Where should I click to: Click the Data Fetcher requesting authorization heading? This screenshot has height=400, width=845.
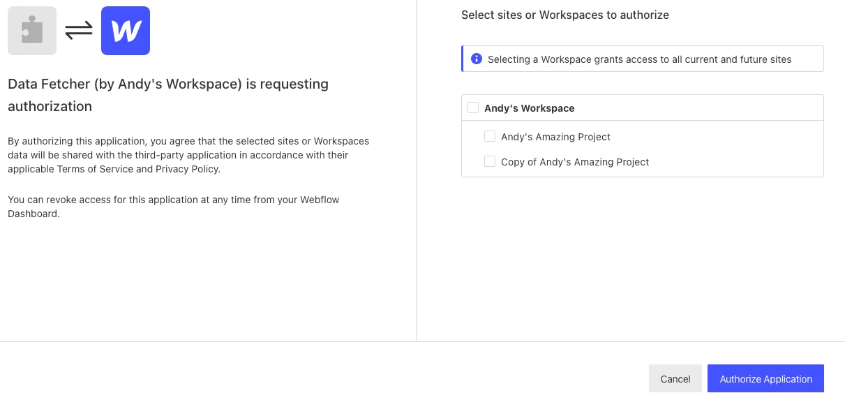click(168, 95)
